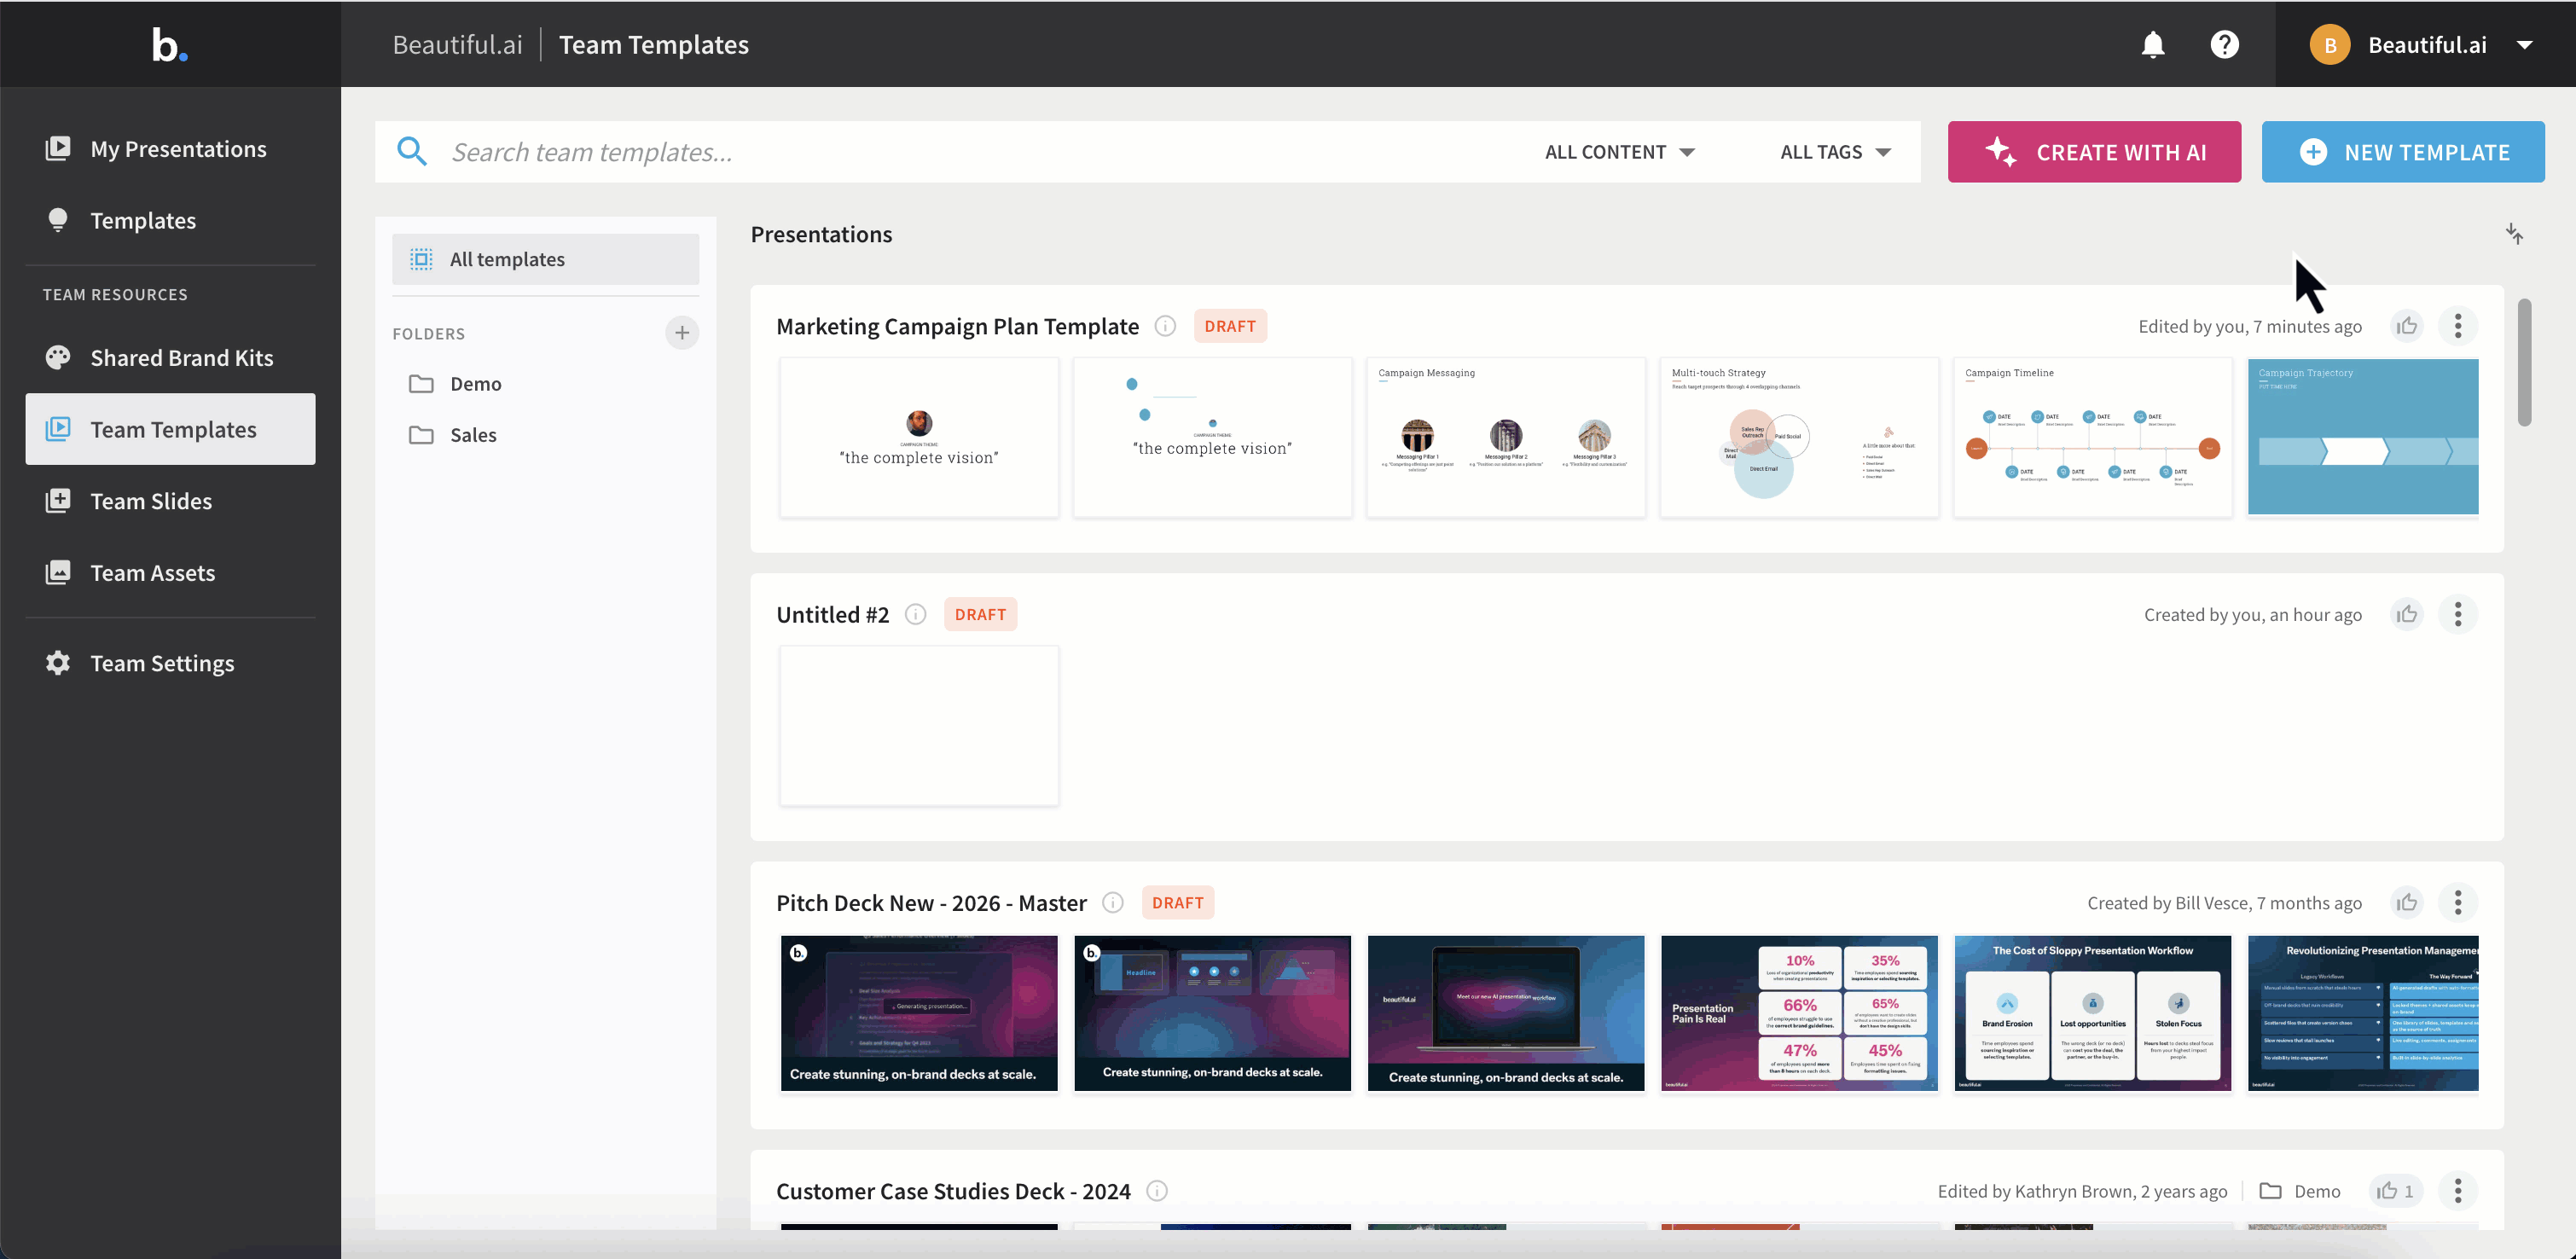Click the Campaign Timeline slide thumbnail
Image resolution: width=2576 pixels, height=1259 pixels.
click(2092, 437)
